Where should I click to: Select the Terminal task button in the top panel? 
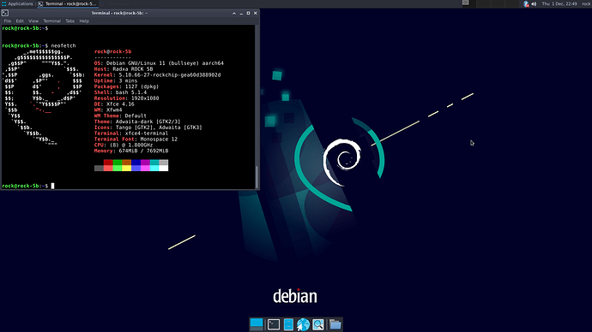(67, 3)
